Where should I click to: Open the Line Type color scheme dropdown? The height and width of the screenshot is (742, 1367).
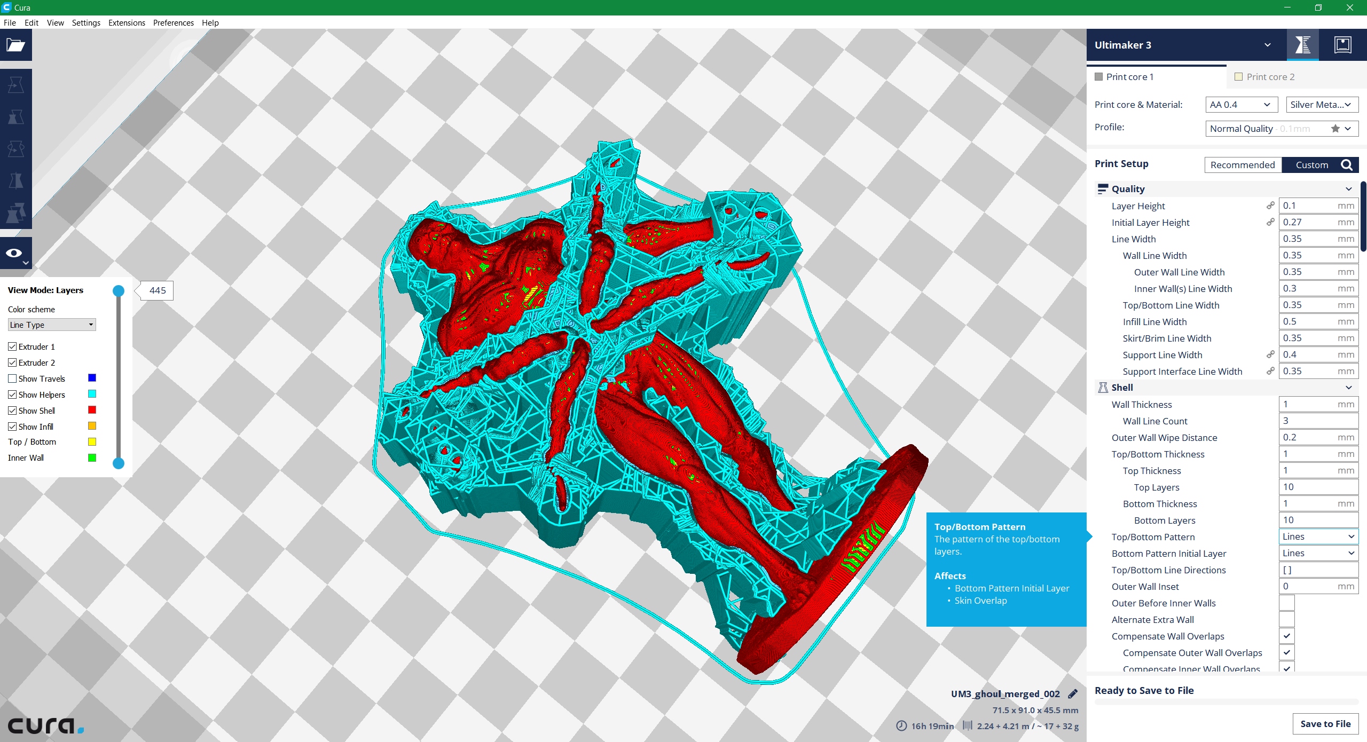[x=52, y=325]
